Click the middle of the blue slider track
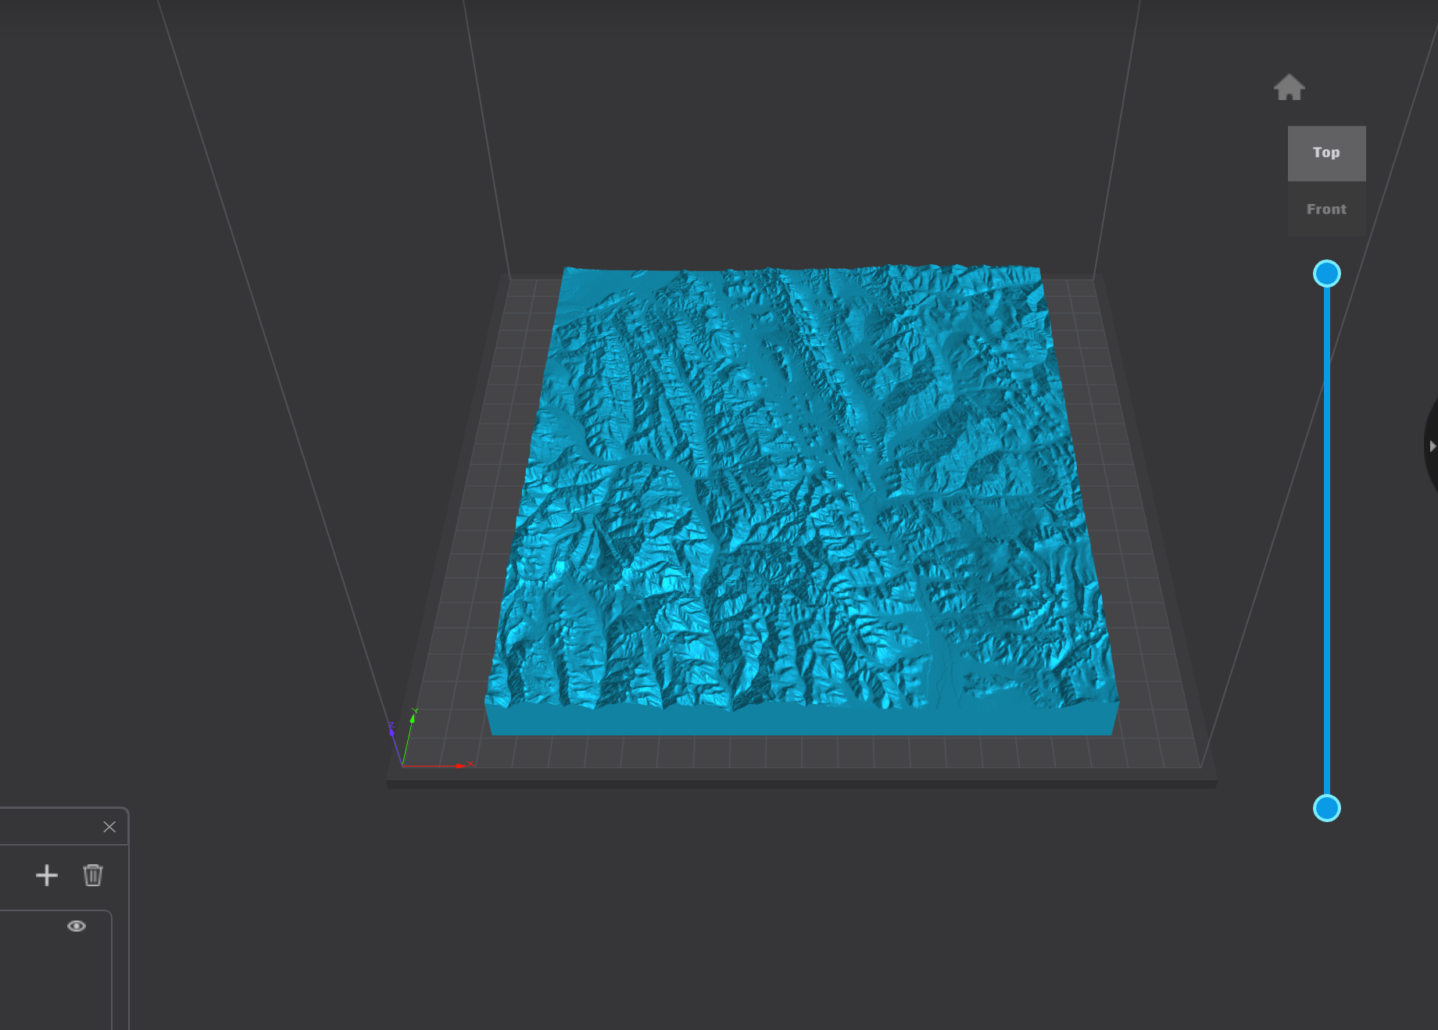 1327,541
